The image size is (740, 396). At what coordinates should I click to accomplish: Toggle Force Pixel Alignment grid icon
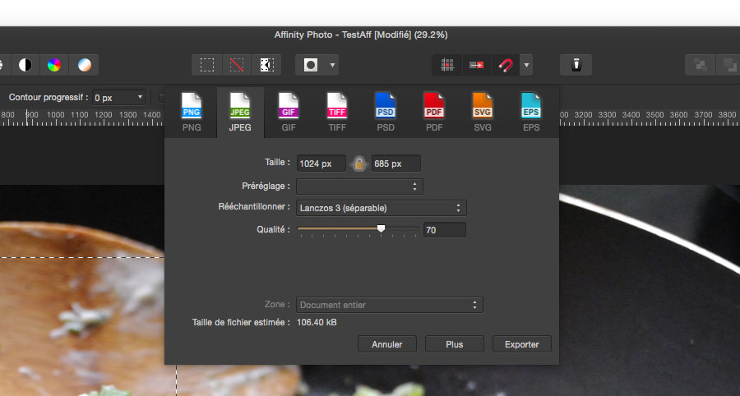(447, 65)
